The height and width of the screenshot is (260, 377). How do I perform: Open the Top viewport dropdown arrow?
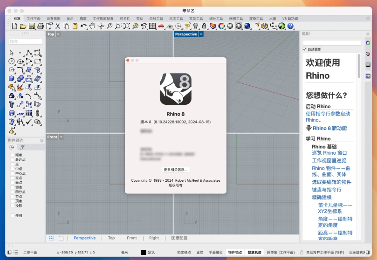[58, 34]
